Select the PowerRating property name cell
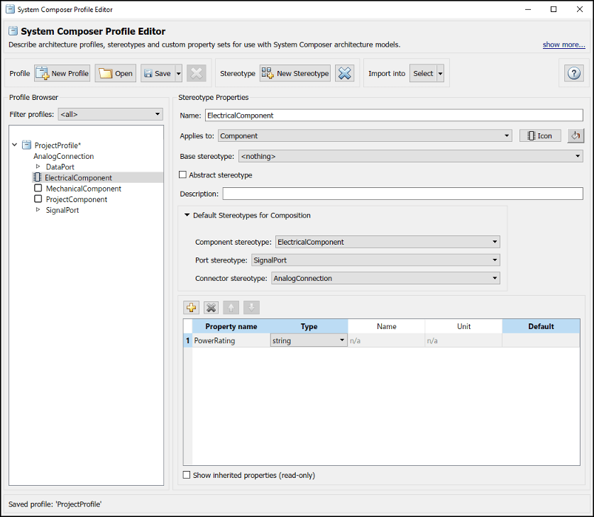The image size is (594, 517). coord(231,340)
